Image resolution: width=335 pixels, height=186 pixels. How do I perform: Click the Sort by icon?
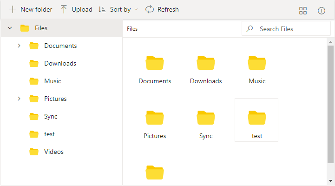point(102,9)
